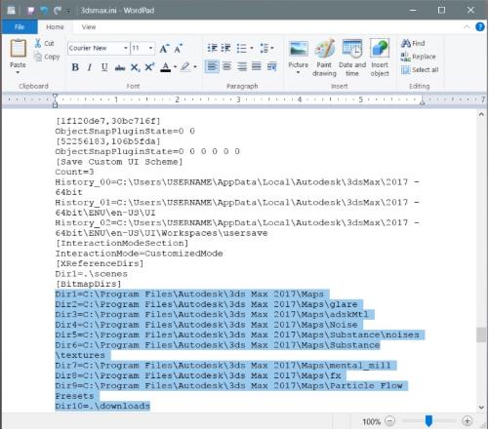The image size is (489, 432).
Task: Click Select all in Editing group
Action: click(x=421, y=70)
